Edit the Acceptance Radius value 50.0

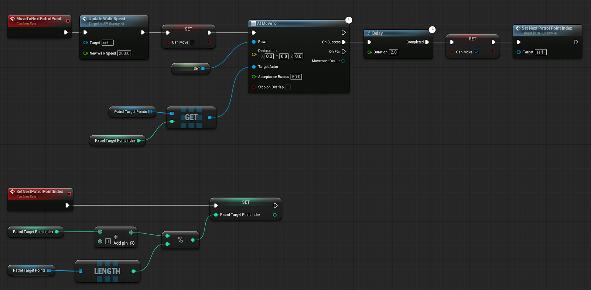click(296, 77)
